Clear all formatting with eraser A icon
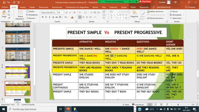The height and width of the screenshot is (112, 199). [x=75, y=12]
